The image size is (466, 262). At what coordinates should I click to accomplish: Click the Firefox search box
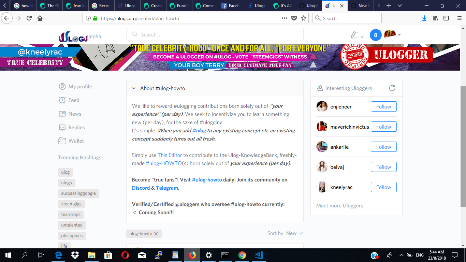(347, 18)
